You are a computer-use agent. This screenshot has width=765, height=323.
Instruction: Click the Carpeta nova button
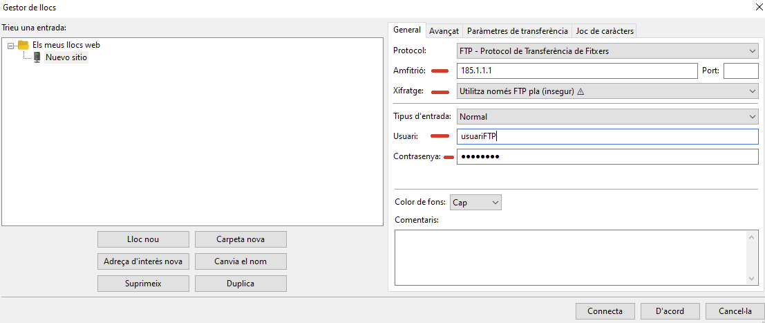coord(240,239)
